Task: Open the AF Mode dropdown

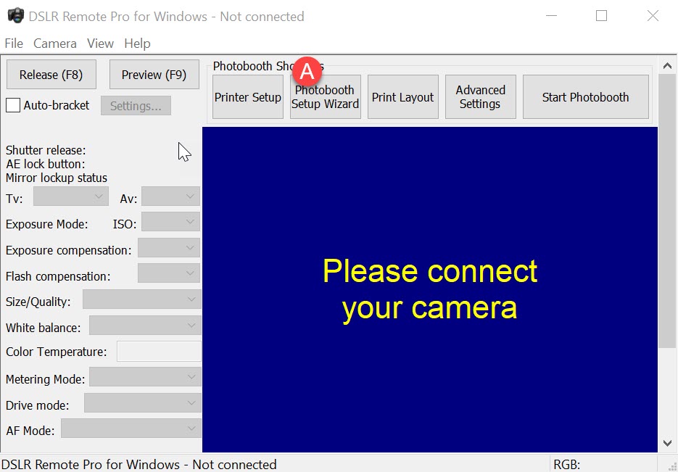Action: [x=131, y=428]
